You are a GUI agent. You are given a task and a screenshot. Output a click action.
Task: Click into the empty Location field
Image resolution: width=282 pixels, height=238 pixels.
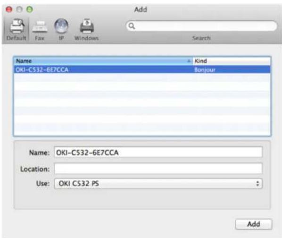click(158, 169)
